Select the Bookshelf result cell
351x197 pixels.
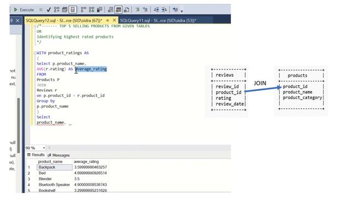pyautogui.click(x=54, y=190)
